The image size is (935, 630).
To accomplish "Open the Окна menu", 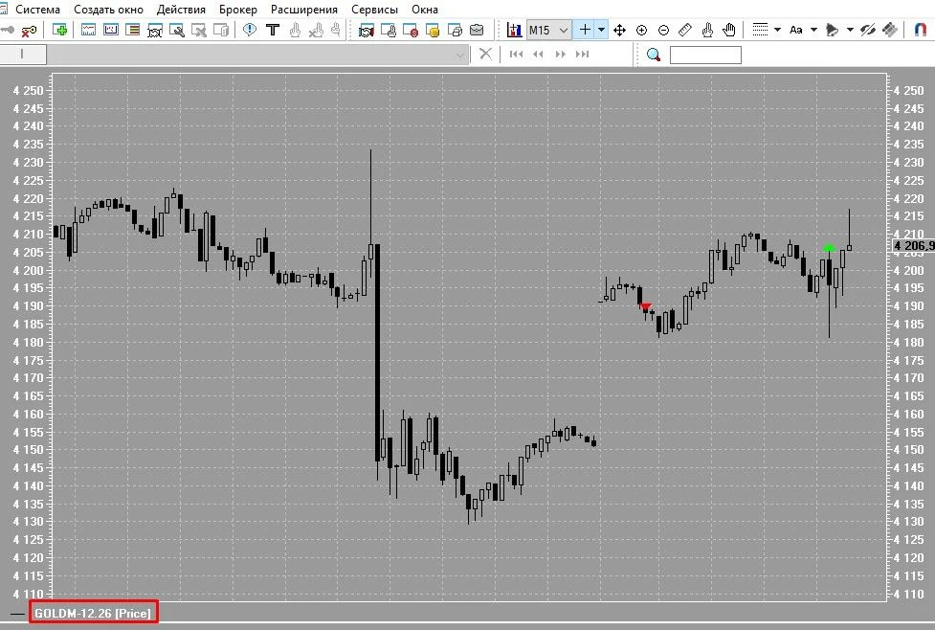I will click(x=425, y=10).
